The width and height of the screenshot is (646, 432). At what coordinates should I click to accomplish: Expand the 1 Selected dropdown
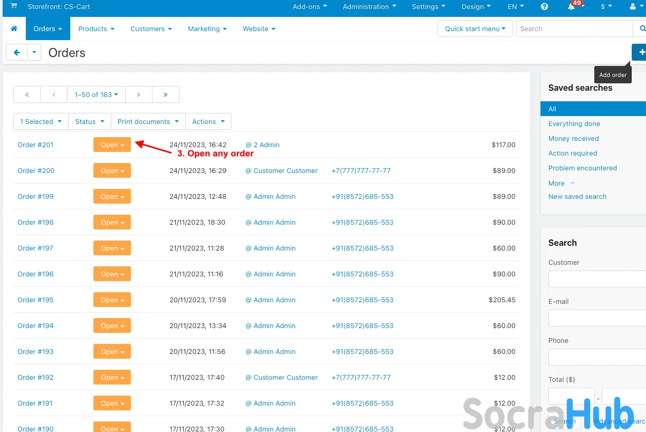(x=41, y=121)
